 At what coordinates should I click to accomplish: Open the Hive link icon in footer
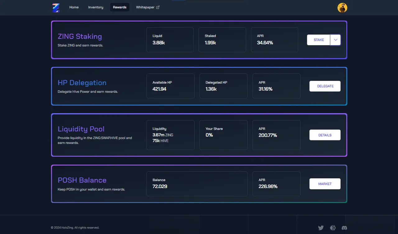333,228
